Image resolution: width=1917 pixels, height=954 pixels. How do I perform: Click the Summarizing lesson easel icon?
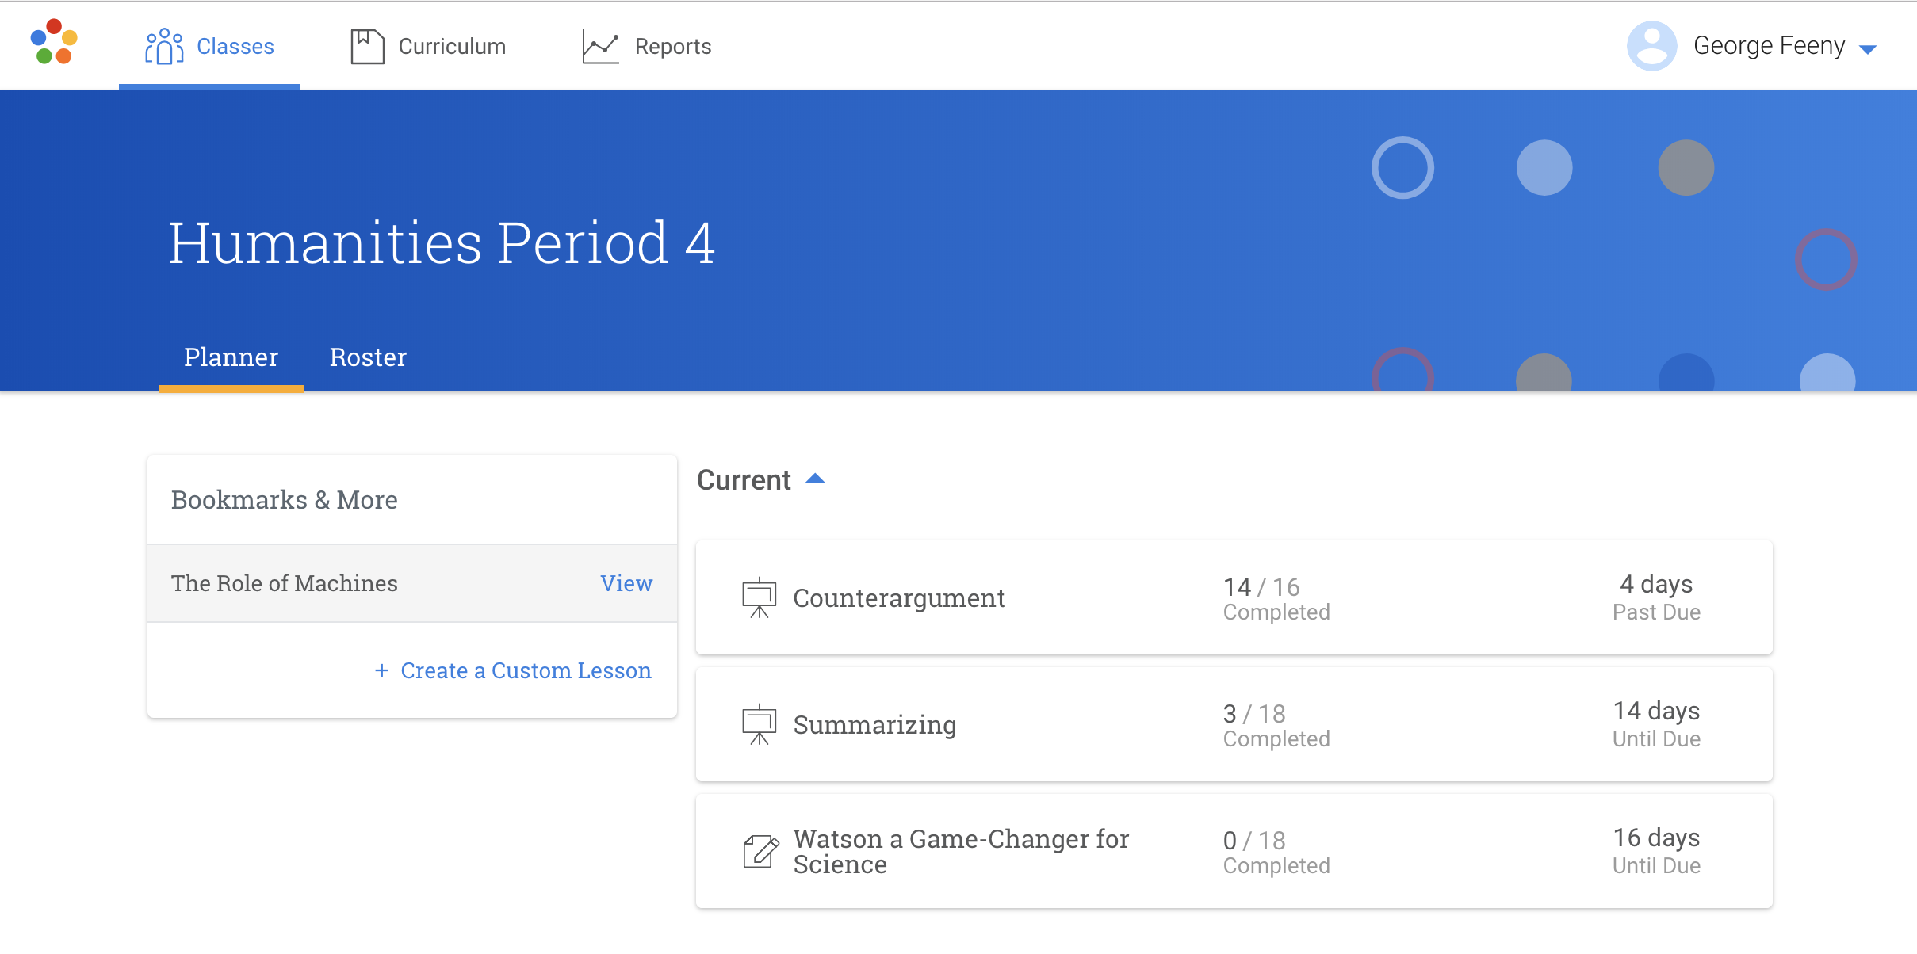[x=759, y=725]
